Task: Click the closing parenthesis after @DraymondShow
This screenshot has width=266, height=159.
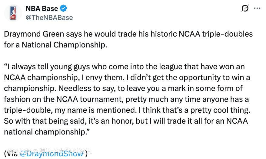Action: click(86, 153)
